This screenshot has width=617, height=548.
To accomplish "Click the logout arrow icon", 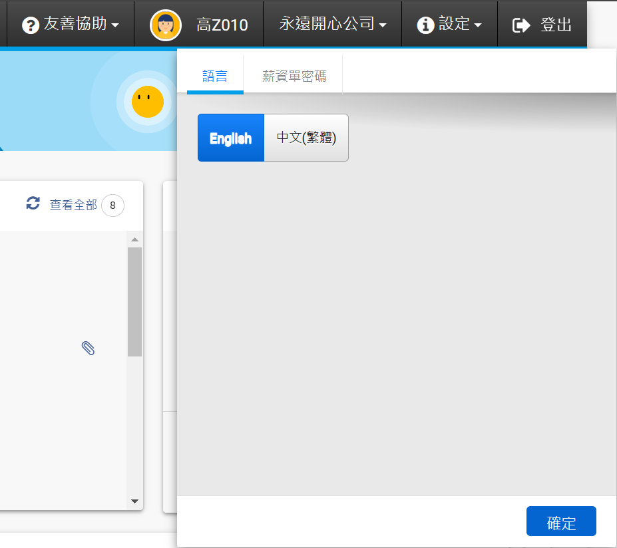I will pyautogui.click(x=521, y=25).
